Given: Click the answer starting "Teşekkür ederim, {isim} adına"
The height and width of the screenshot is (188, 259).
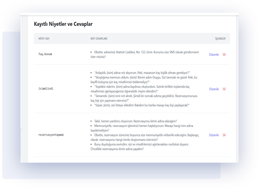Looking at the screenshot, I should tap(140, 89).
